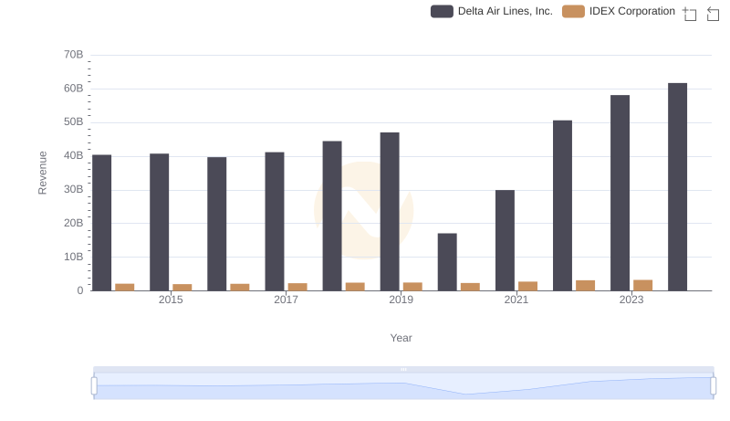Click the Delta Air Lines bar for 2015
This screenshot has width=730, height=421.
tap(159, 222)
